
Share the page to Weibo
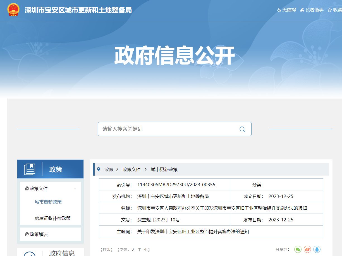click(307, 249)
